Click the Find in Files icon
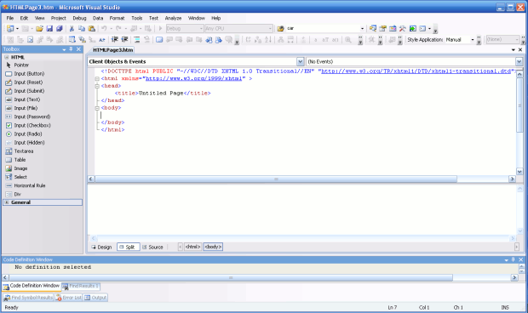Image resolution: width=528 pixels, height=313 pixels. tap(280, 29)
